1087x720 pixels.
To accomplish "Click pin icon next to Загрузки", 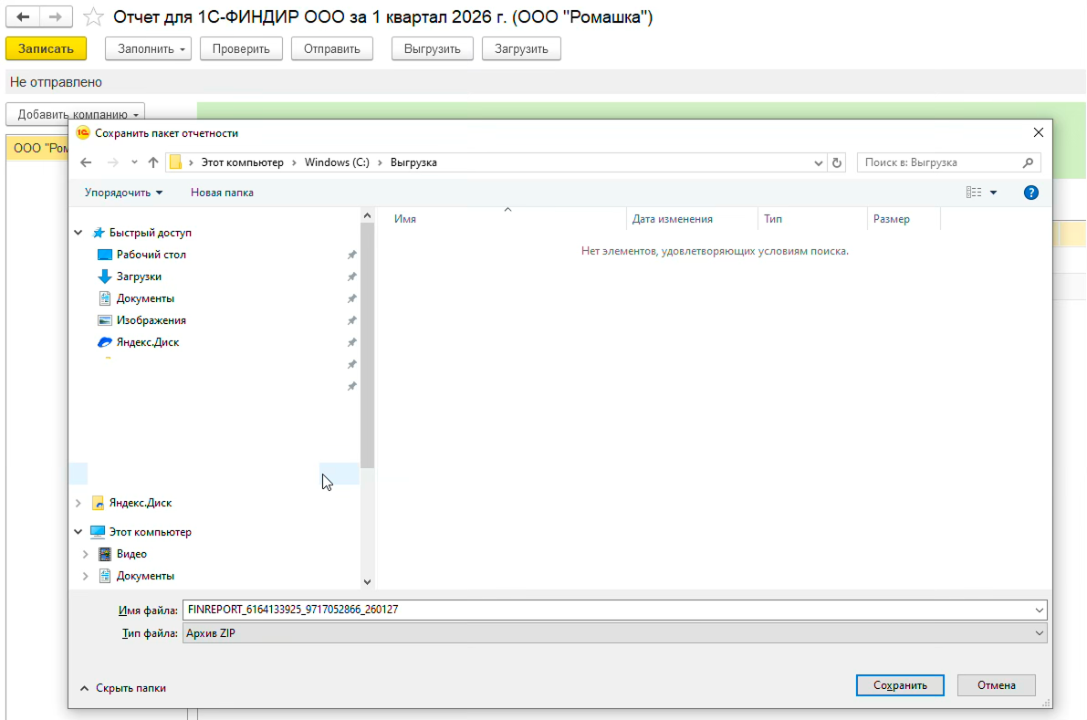I will [x=352, y=277].
